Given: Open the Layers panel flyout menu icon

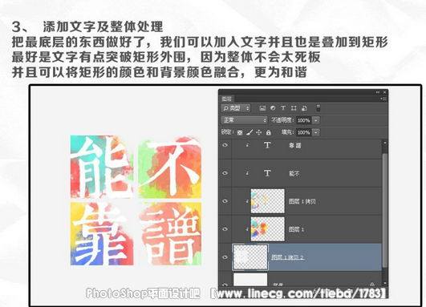Looking at the screenshot, I should (384, 99).
